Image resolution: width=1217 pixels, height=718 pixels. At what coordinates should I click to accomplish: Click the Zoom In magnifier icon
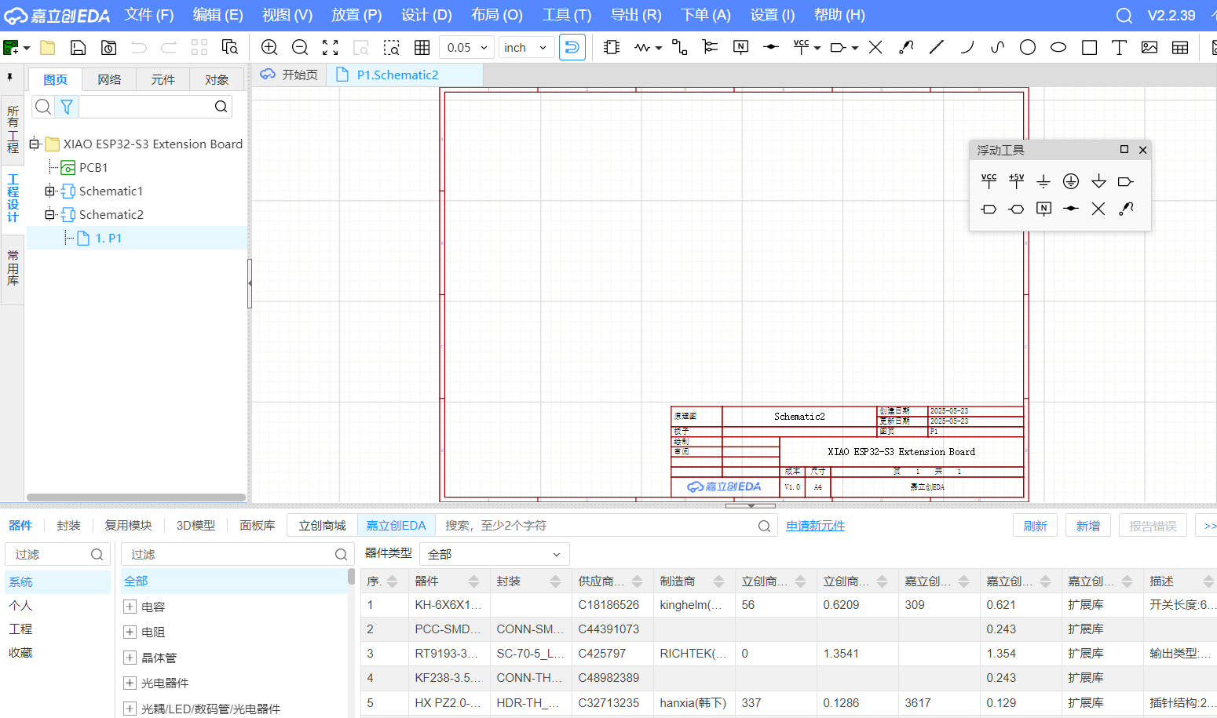pos(269,47)
